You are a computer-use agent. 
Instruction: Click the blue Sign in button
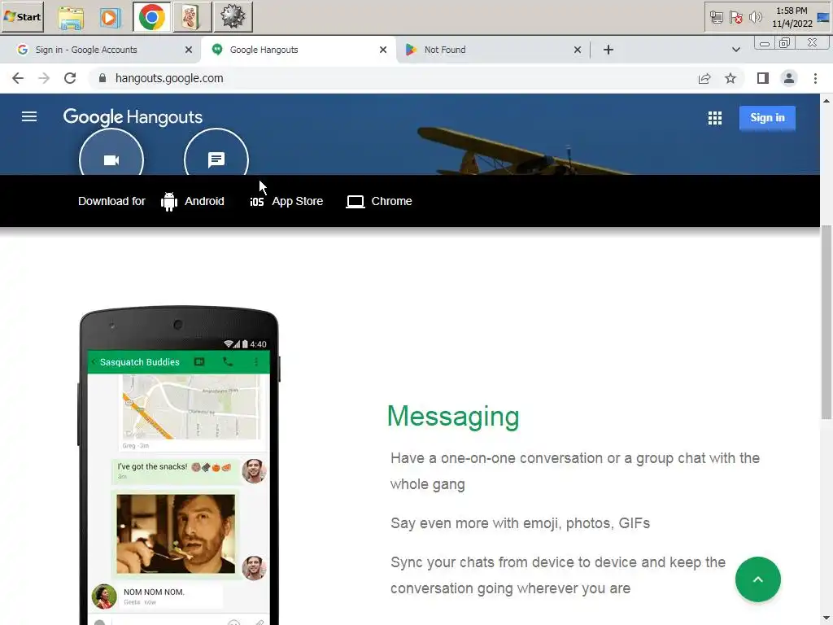[766, 118]
